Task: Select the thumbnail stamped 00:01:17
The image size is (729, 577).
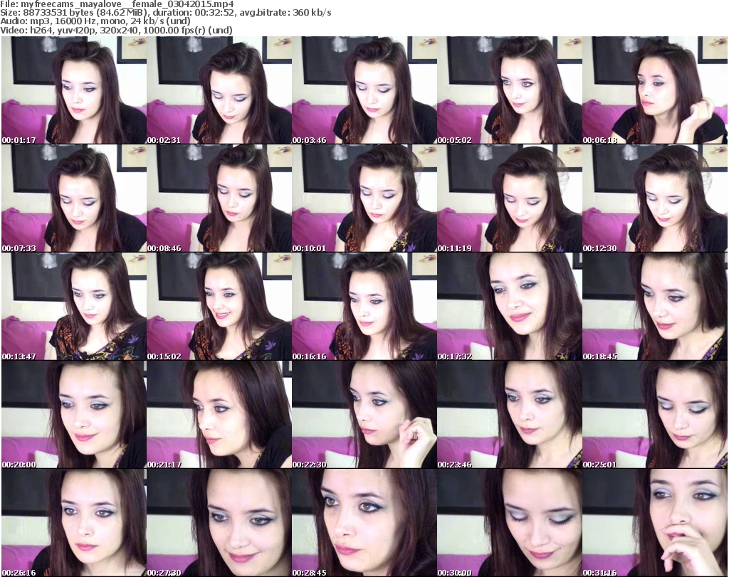Action: (74, 90)
